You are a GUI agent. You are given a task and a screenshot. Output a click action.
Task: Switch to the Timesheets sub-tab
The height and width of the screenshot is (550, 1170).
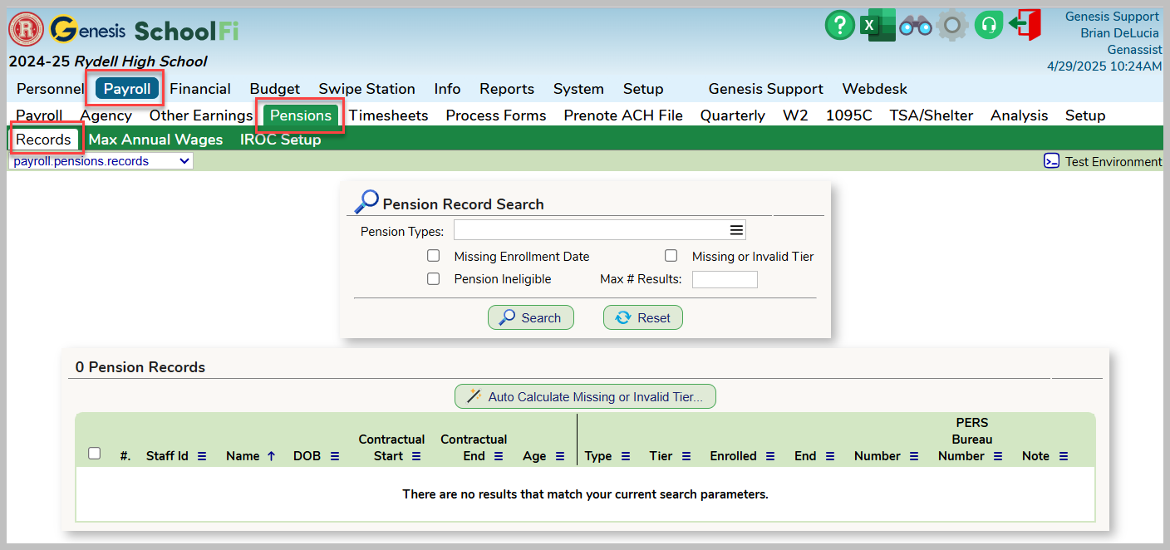pos(389,115)
